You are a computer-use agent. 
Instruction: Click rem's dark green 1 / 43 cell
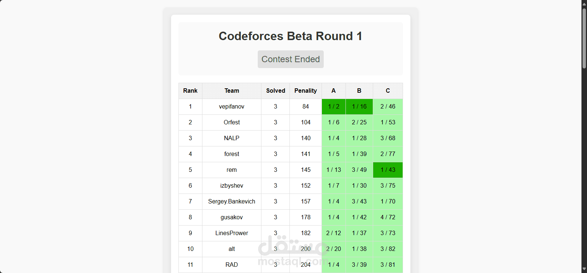(x=388, y=170)
